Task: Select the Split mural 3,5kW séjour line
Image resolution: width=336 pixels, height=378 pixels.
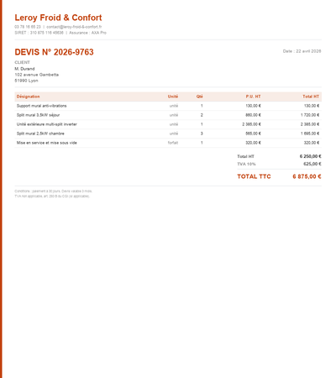Action: 168,115
